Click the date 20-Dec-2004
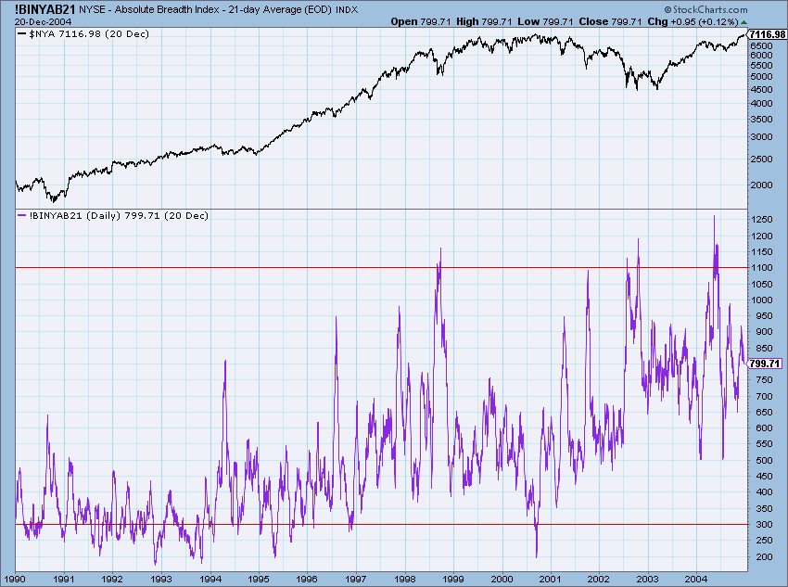Viewport: 788px width, 587px height. pos(43,21)
